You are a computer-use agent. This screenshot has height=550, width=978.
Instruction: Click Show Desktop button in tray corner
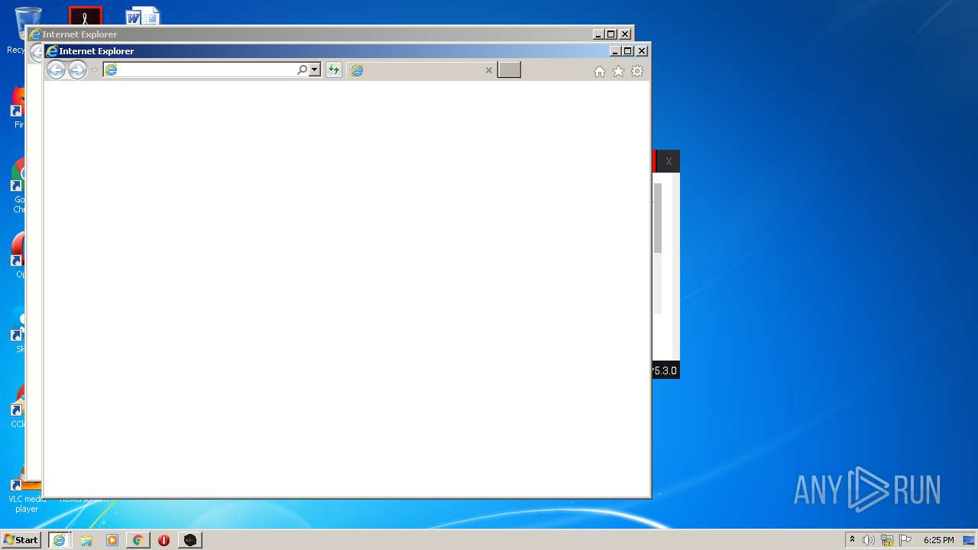[970, 540]
